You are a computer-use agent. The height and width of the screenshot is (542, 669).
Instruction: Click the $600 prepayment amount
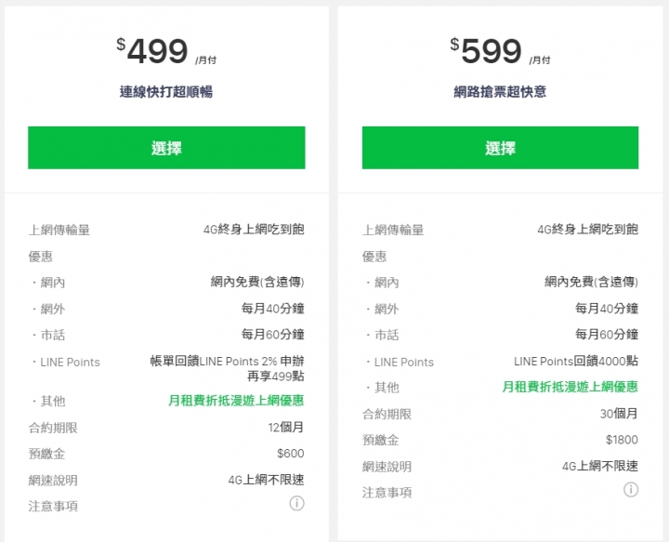[x=291, y=454]
